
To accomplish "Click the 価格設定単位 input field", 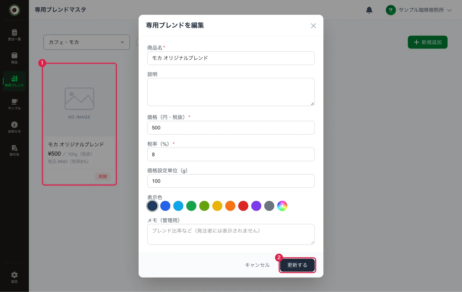I will click(x=231, y=181).
